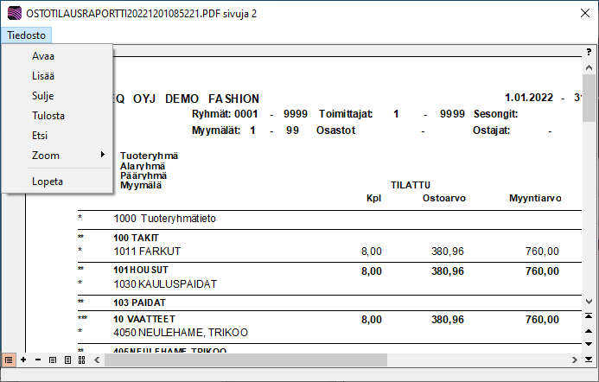Open the page thumbnails grid view
The width and height of the screenshot is (599, 382).
point(81,359)
